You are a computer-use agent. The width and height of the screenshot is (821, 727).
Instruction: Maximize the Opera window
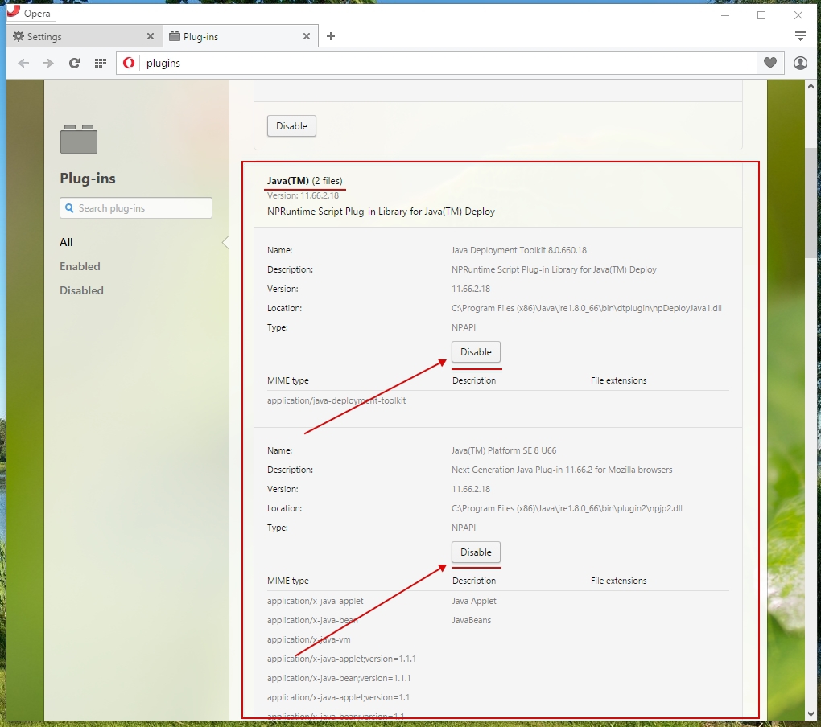[x=761, y=15]
